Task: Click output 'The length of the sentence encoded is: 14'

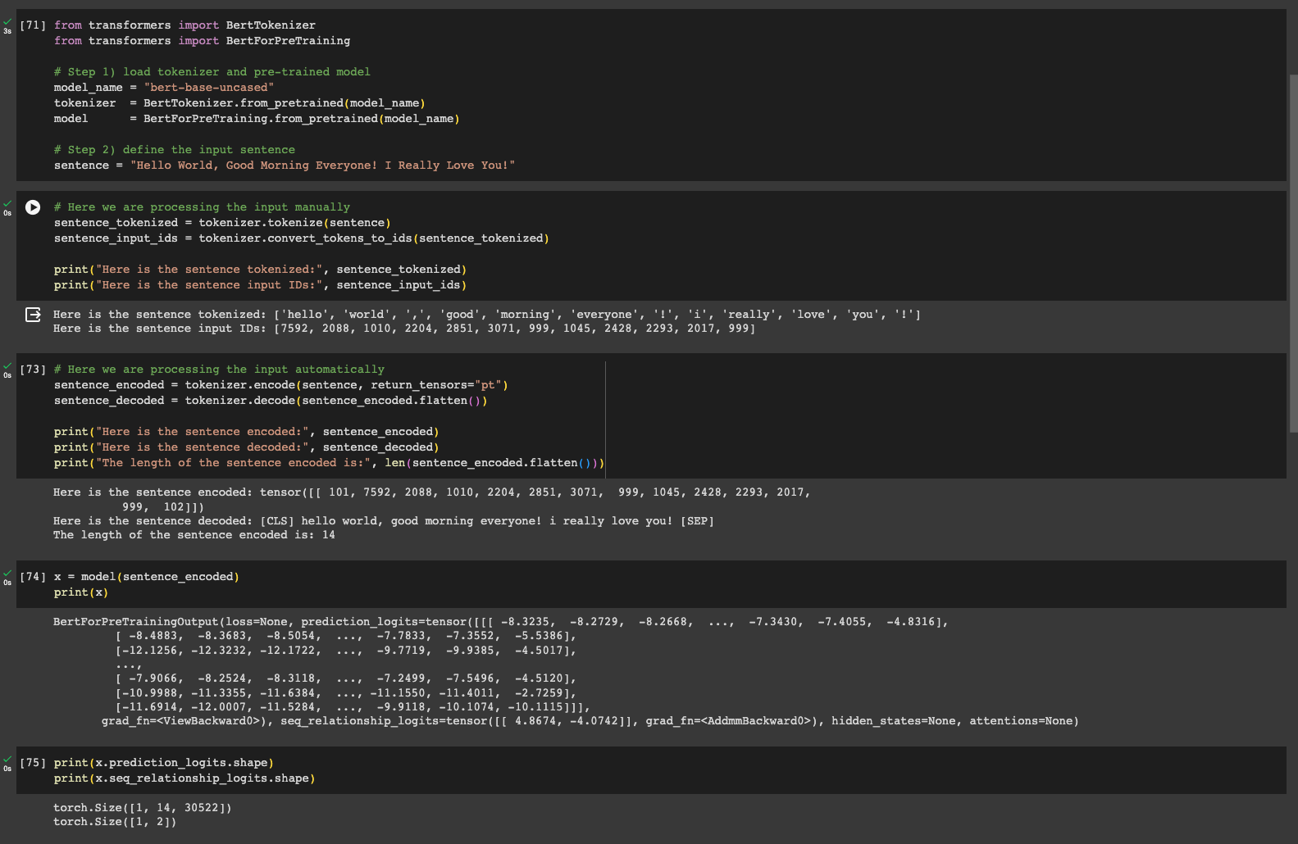Action: tap(194, 535)
